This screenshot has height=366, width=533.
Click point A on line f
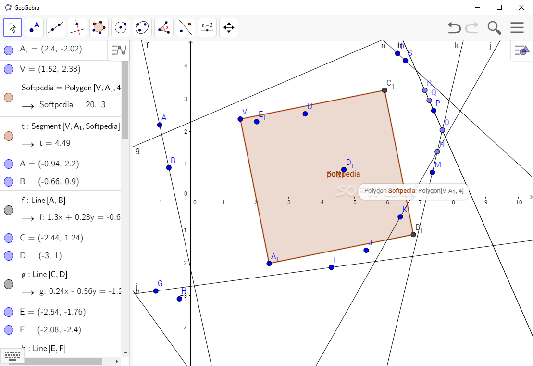click(x=160, y=125)
